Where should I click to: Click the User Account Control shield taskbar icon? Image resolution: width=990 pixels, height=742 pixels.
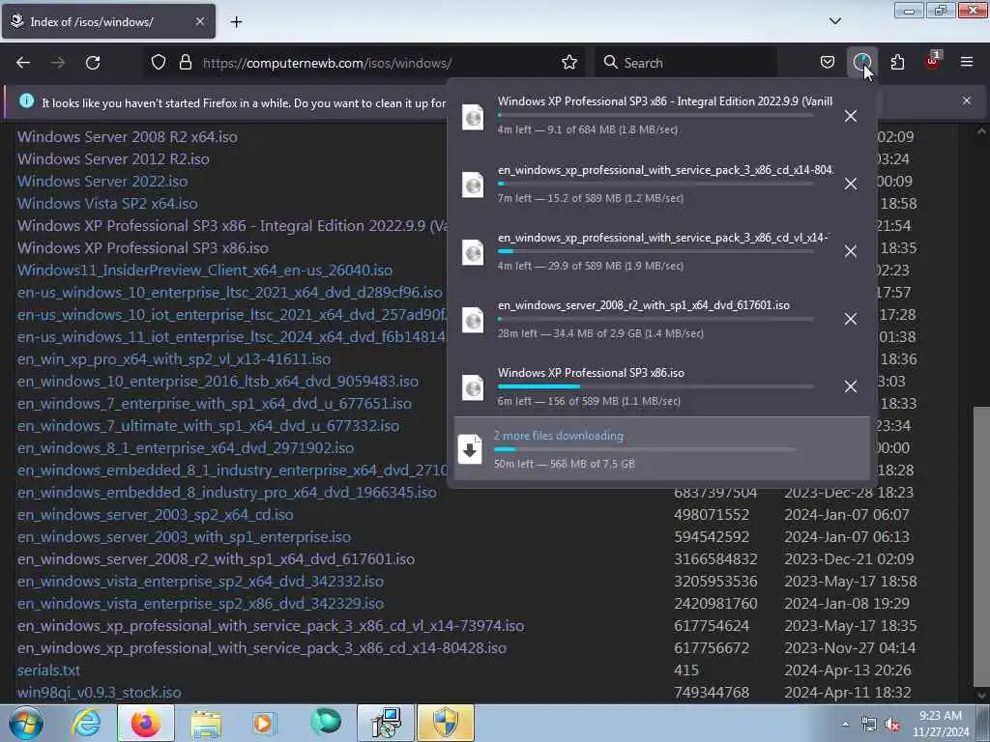tap(446, 723)
